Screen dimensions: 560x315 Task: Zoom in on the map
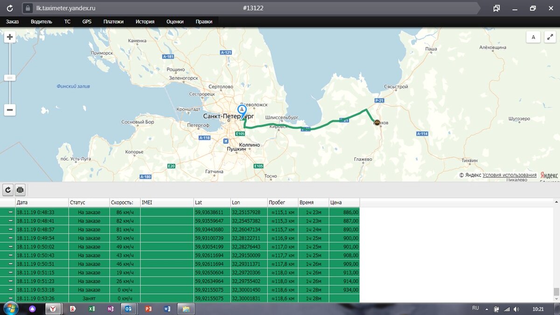pyautogui.click(x=10, y=37)
